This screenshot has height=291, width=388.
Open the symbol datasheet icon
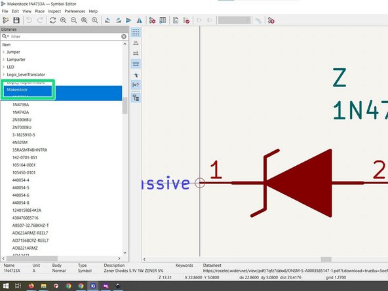[176, 20]
